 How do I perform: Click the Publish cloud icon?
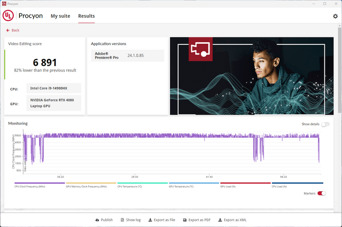coord(97,220)
